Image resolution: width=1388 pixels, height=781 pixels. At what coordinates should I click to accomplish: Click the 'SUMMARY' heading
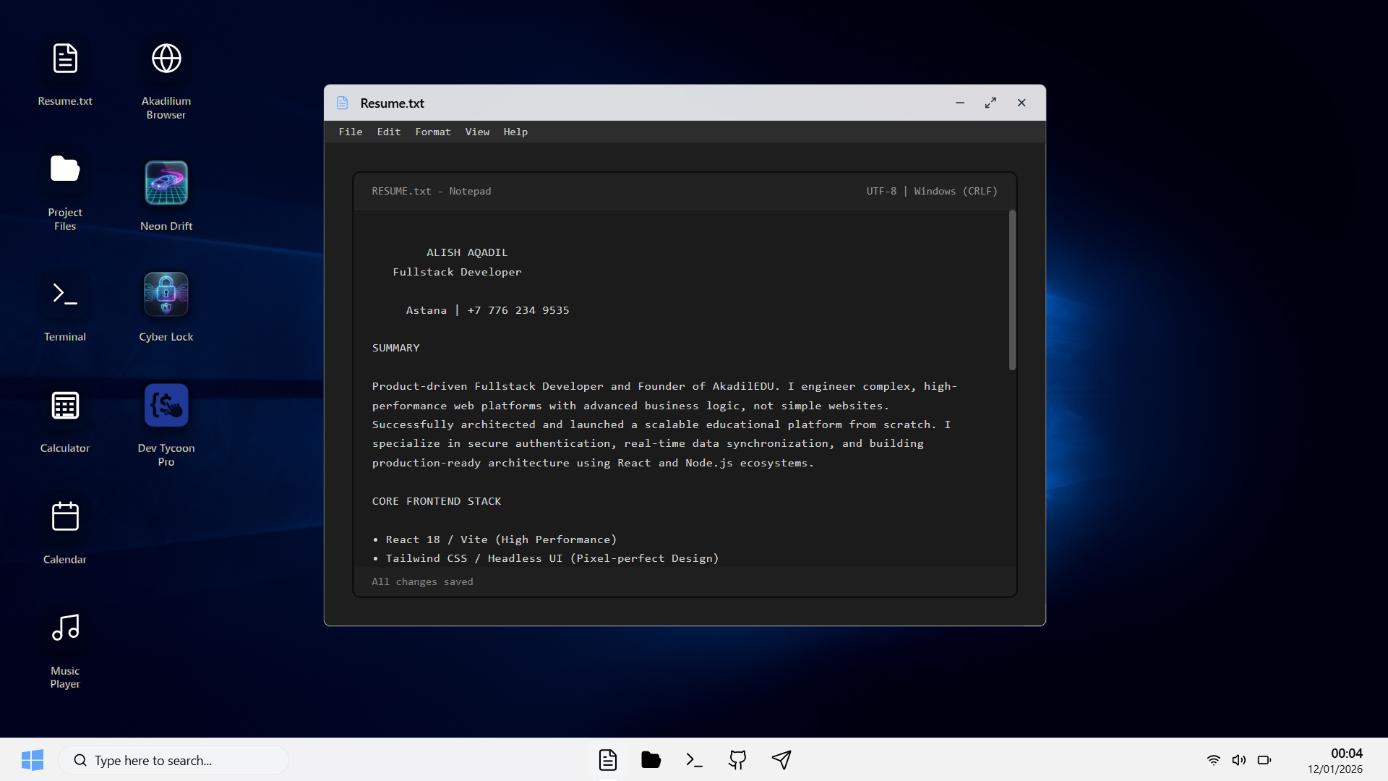point(395,348)
